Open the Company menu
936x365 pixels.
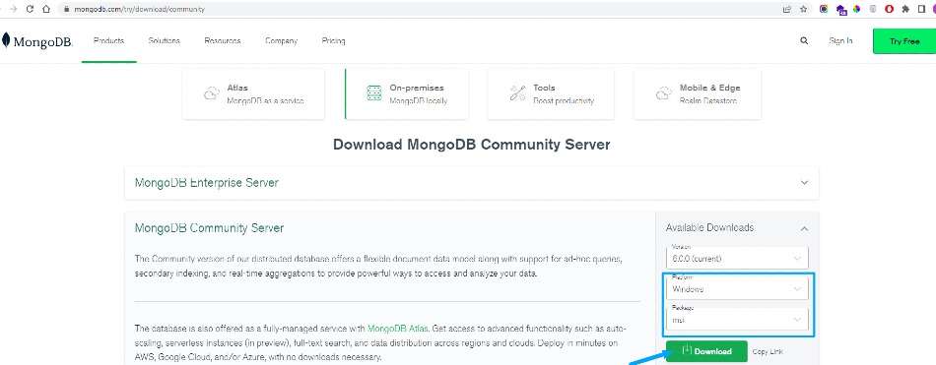tap(281, 41)
